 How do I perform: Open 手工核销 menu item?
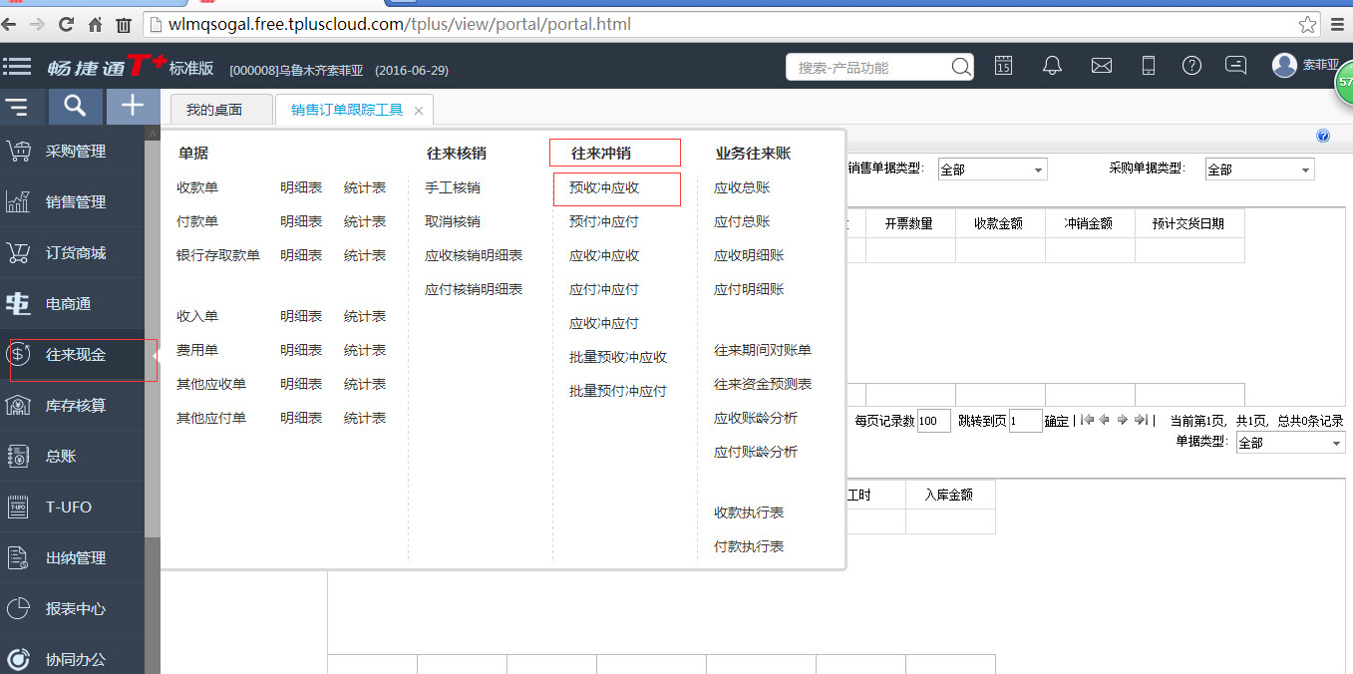453,187
